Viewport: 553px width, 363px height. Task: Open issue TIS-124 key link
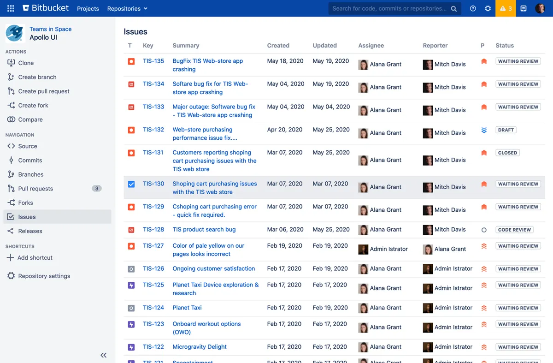153,308
